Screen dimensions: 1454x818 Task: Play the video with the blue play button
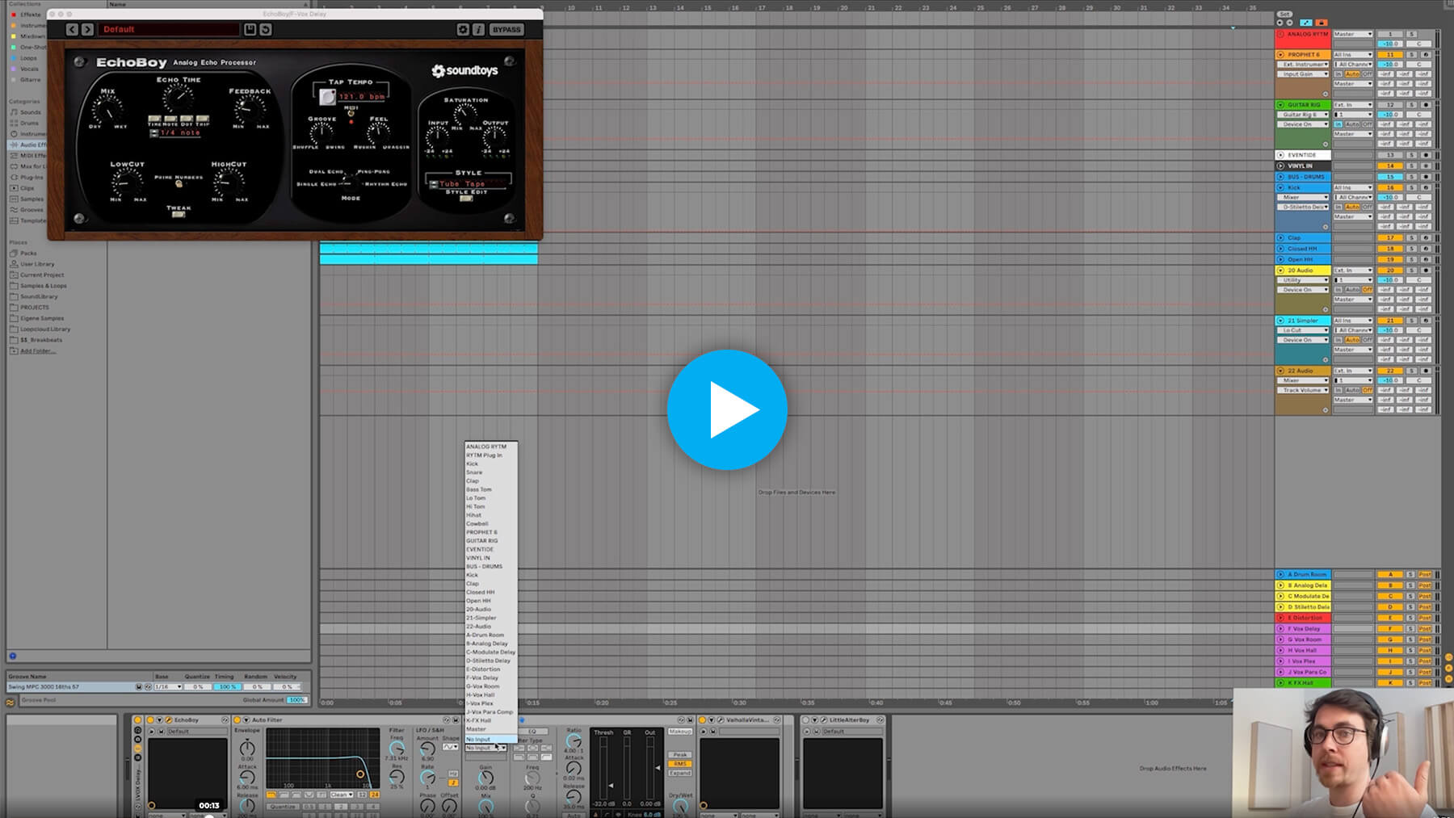pos(727,409)
